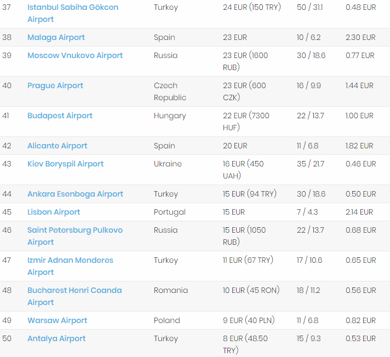Click the Malaga Airport link
390x357 pixels.
56,37
